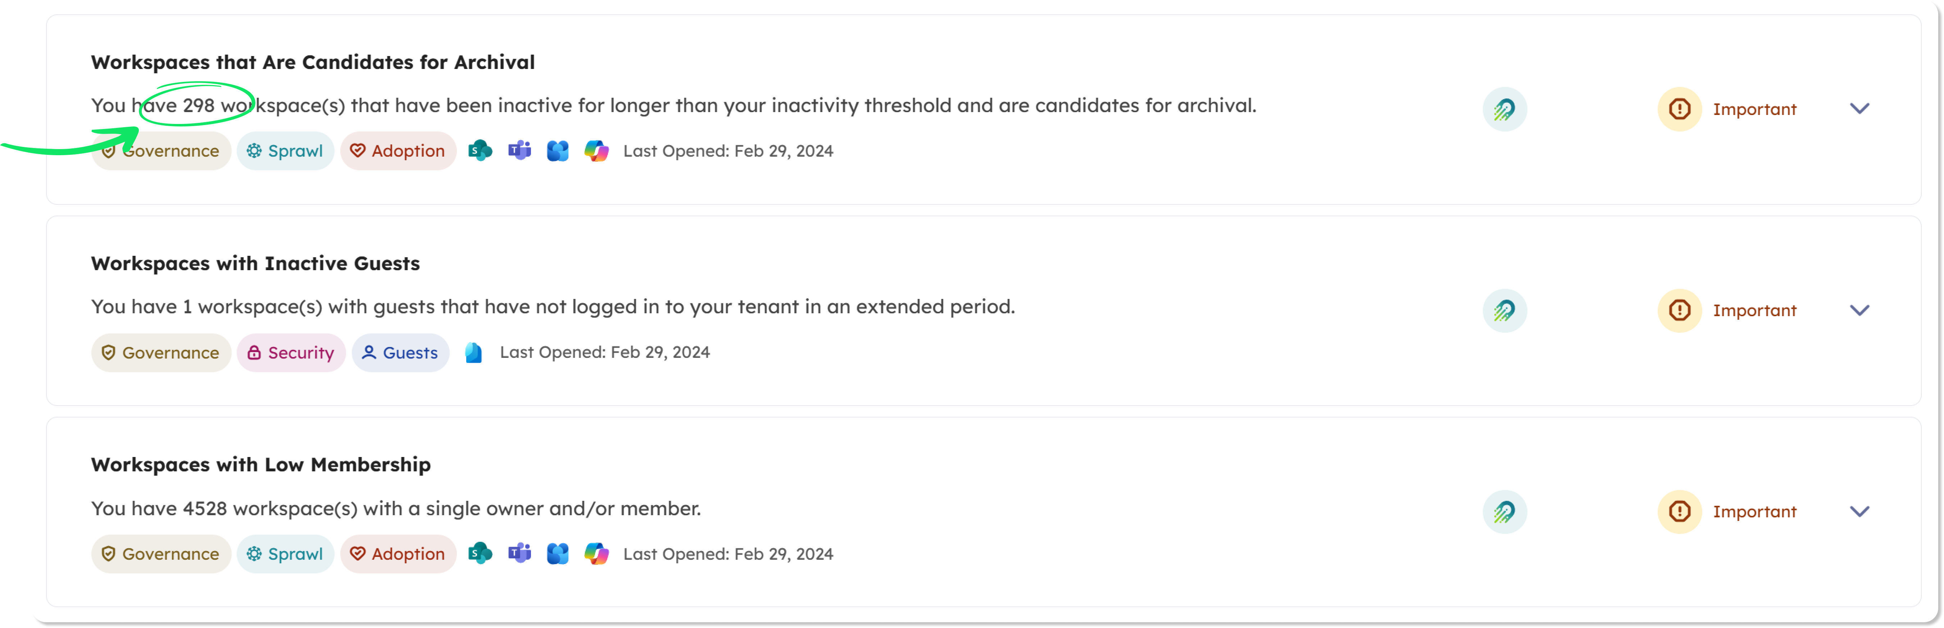Expand the Workspaces with Low Membership card

[1859, 511]
